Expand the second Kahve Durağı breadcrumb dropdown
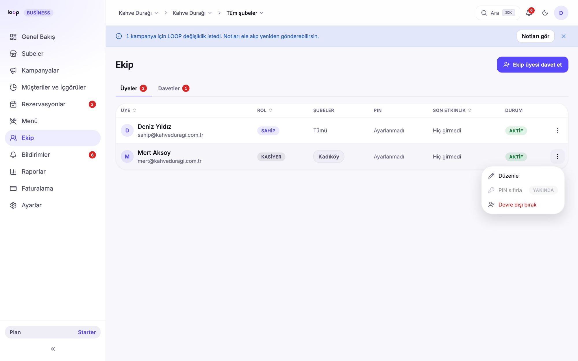The width and height of the screenshot is (578, 361). point(192,13)
